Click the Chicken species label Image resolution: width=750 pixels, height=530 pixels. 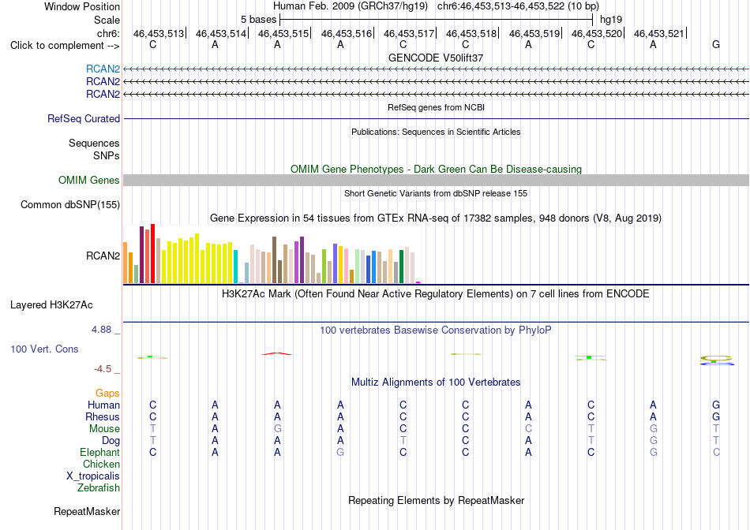coord(101,464)
